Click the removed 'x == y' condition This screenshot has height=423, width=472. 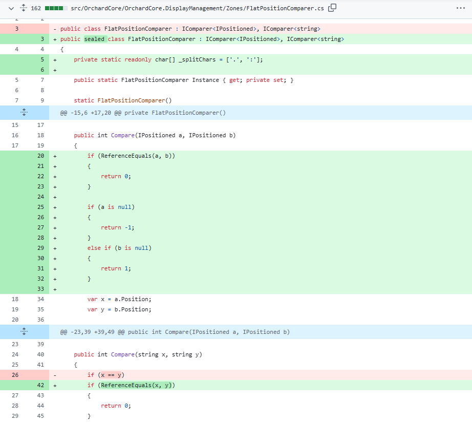111,375
